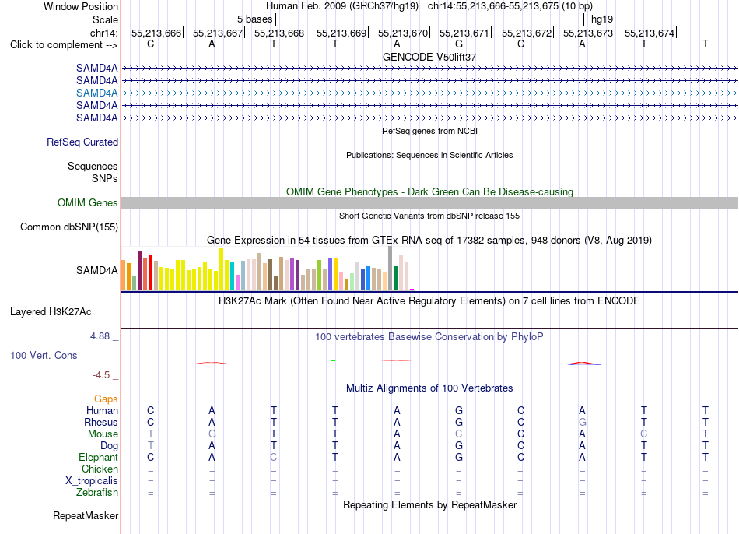Select the Rhesus species row label
This screenshot has width=739, height=534.
(101, 422)
